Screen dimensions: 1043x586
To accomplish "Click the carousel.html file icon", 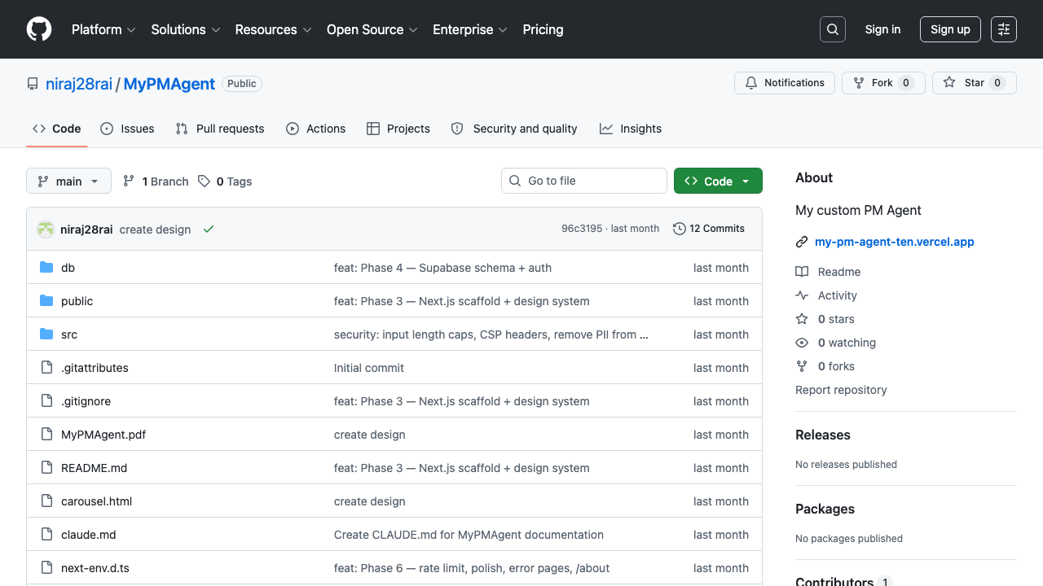I will (x=46, y=501).
